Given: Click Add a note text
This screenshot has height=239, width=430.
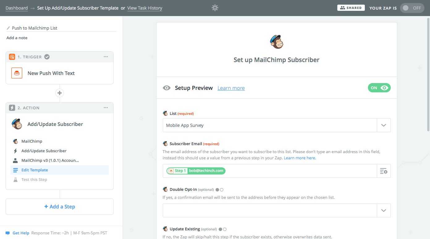Looking at the screenshot, I should (17, 38).
